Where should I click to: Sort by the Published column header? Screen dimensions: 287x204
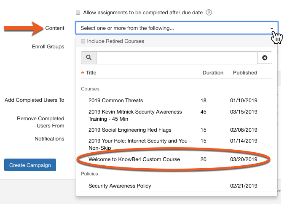tap(245, 73)
